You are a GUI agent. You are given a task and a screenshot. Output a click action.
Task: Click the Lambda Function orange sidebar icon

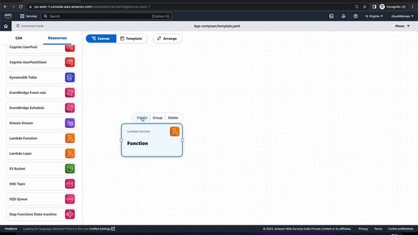(70, 138)
